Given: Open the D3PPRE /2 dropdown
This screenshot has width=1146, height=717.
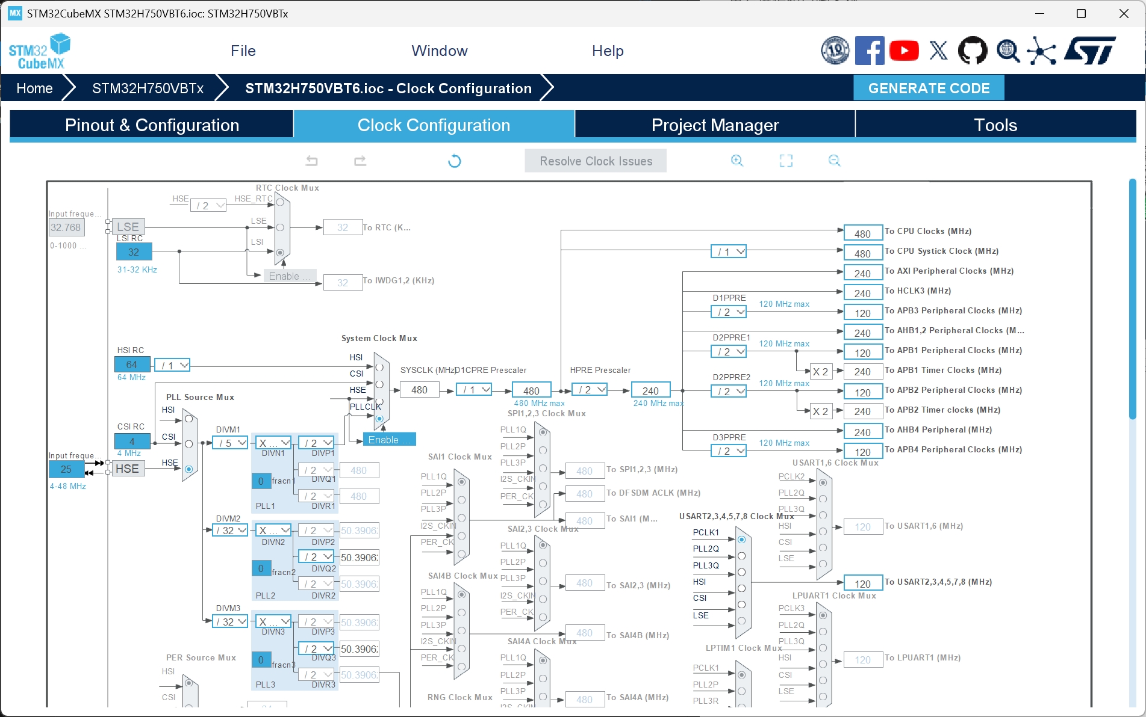Looking at the screenshot, I should 729,451.
